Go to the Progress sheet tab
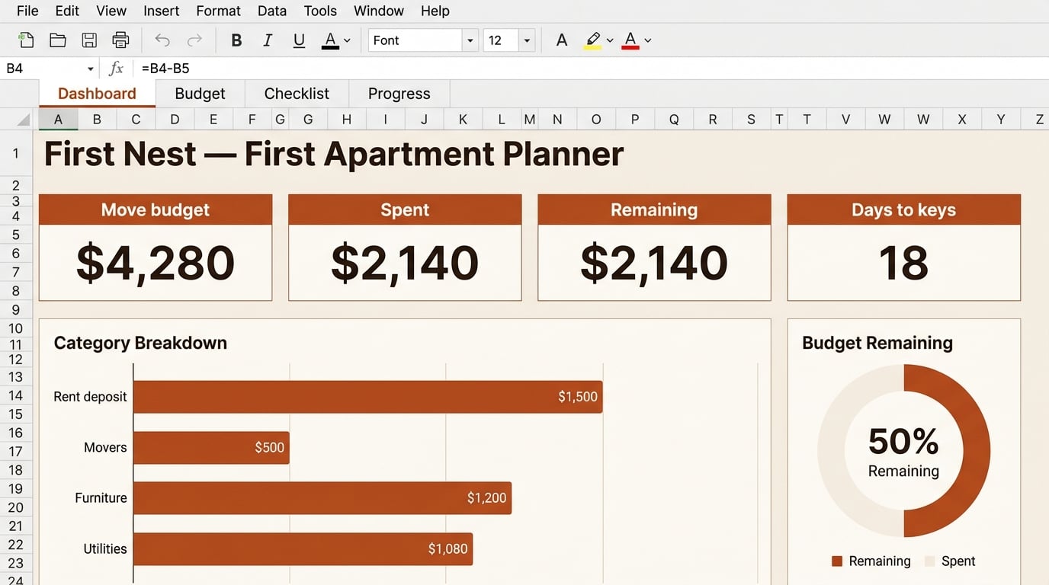This screenshot has height=585, width=1049. [399, 94]
